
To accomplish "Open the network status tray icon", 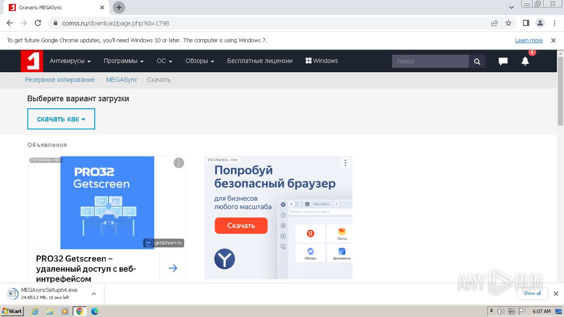I will pos(512,311).
